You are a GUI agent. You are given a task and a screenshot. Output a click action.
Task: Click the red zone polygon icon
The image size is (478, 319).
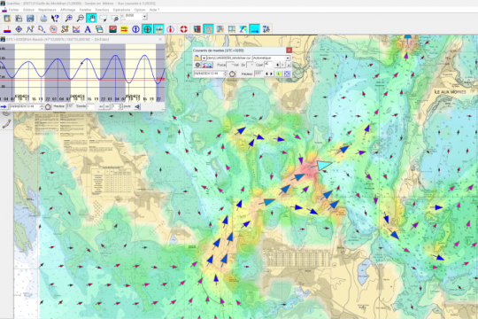tap(53, 29)
